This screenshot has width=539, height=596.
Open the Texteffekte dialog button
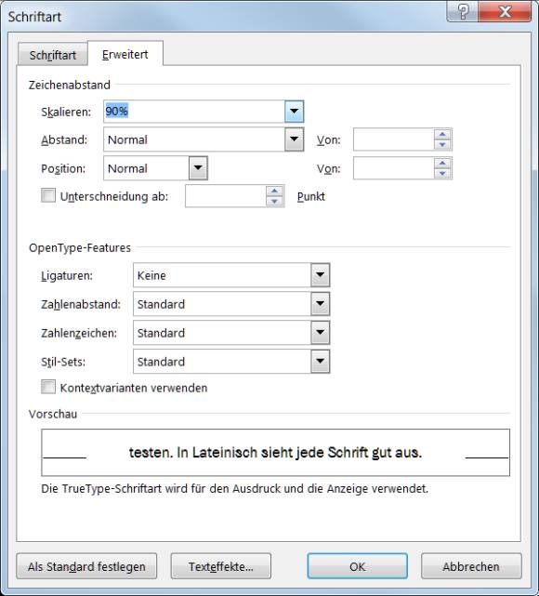tap(220, 566)
